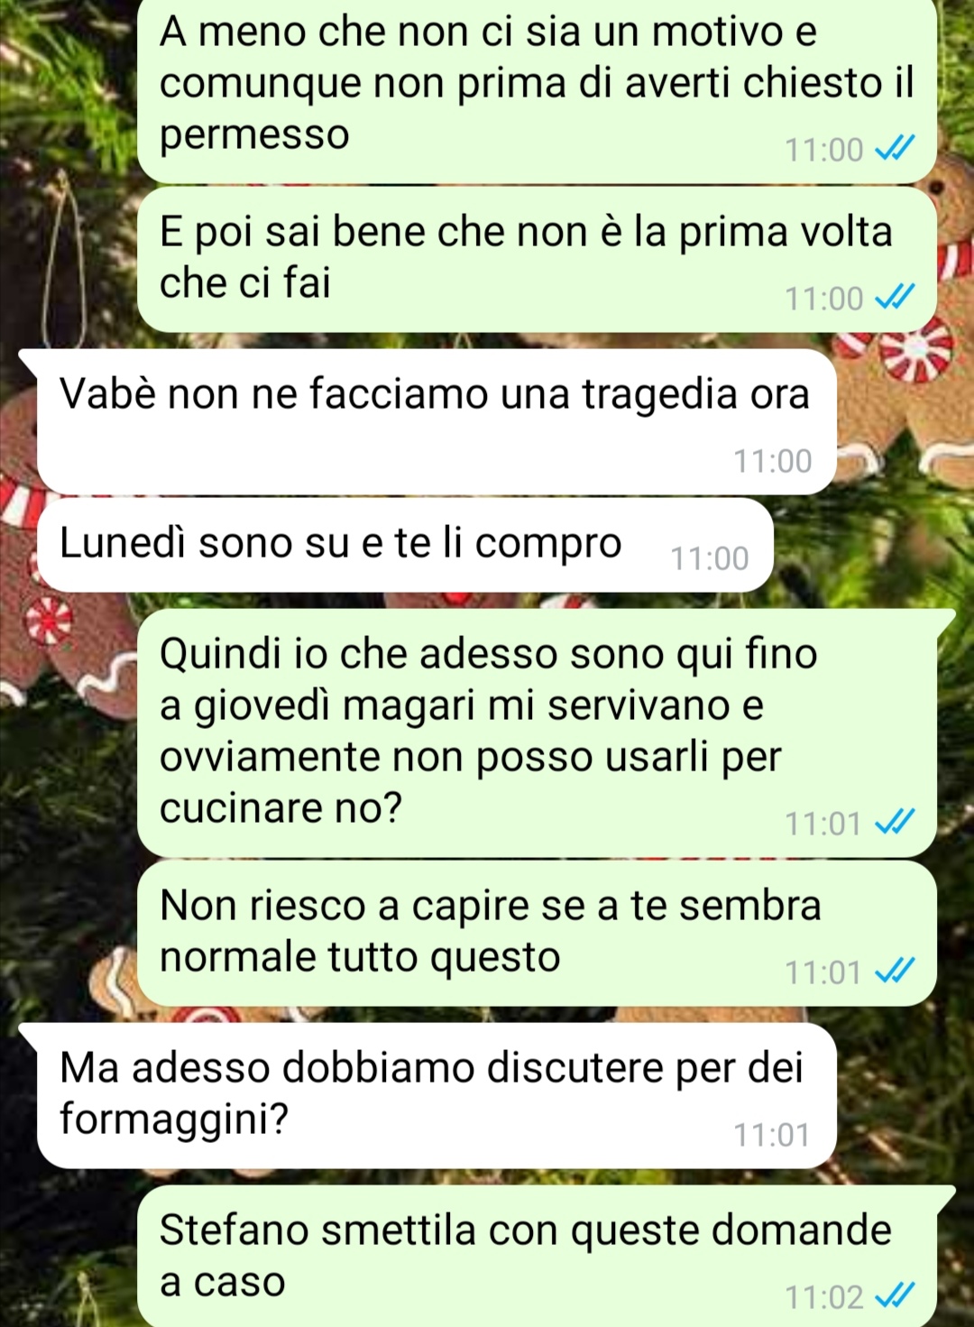Screen dimensions: 974x1327
Task: Tap read ticks on 'normale tutto questo' message
Action: pyautogui.click(x=896, y=970)
